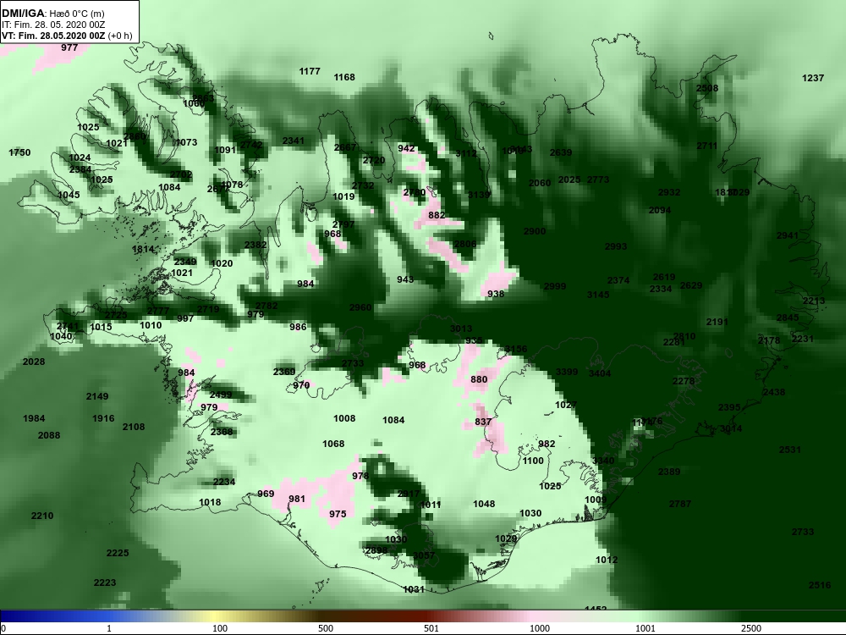Click the map value 2191

(x=717, y=323)
